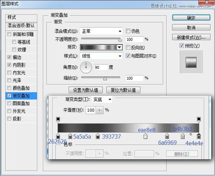The height and width of the screenshot is (176, 215).
Task: Enable 等高线 checkbox
Action: 14,42
